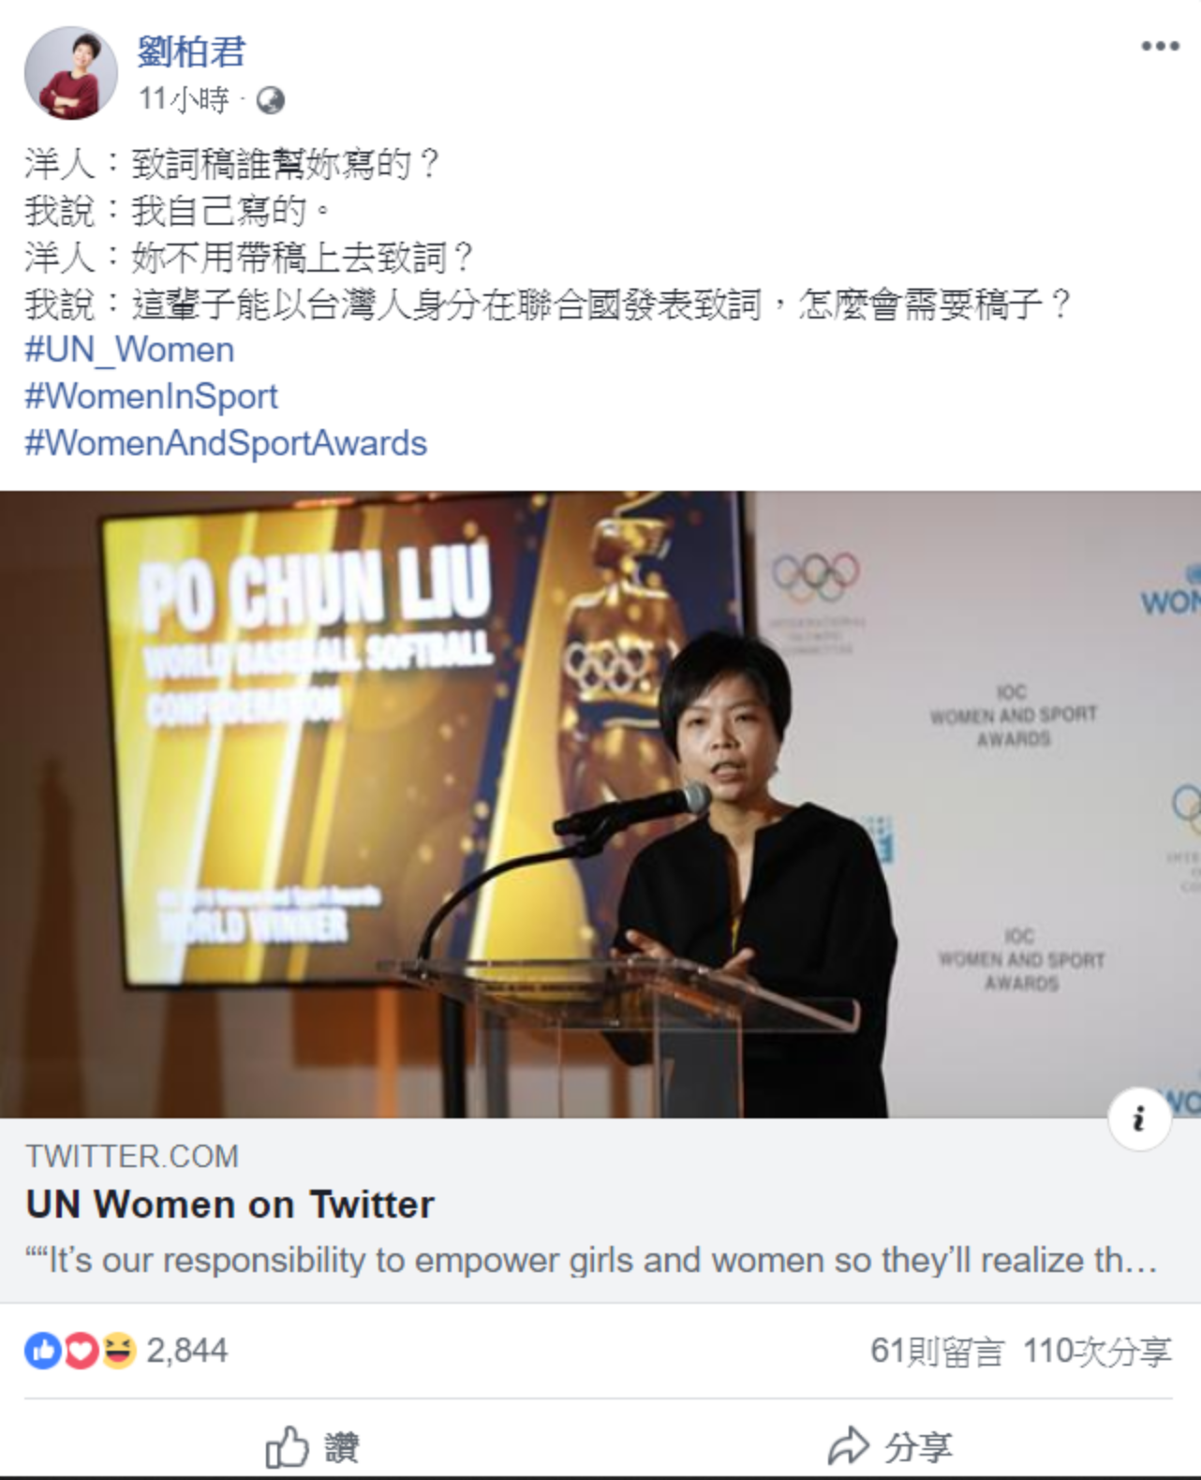1201x1480 pixels.
Task: Open the #WomenAndSportAwards hashtag
Action: coord(226,443)
